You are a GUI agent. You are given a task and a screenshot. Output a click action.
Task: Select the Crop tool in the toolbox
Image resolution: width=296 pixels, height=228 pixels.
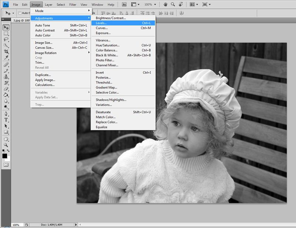coord(6,52)
